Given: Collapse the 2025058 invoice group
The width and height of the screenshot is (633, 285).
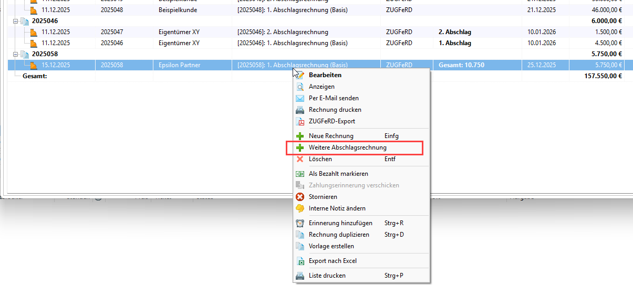Looking at the screenshot, I should pos(15,54).
